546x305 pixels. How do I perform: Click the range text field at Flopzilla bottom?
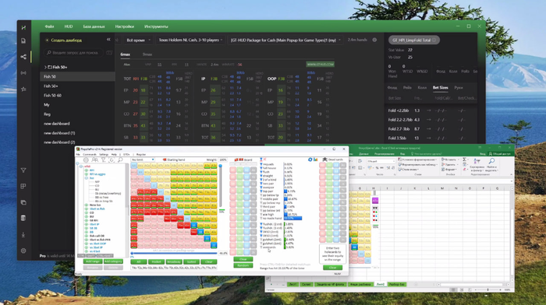point(174,268)
